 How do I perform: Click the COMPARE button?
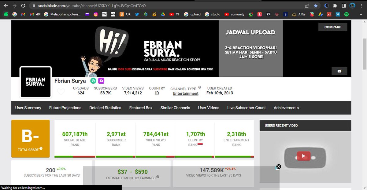pos(333,27)
